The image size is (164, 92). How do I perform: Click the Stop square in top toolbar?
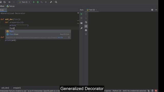[x=46, y=2]
